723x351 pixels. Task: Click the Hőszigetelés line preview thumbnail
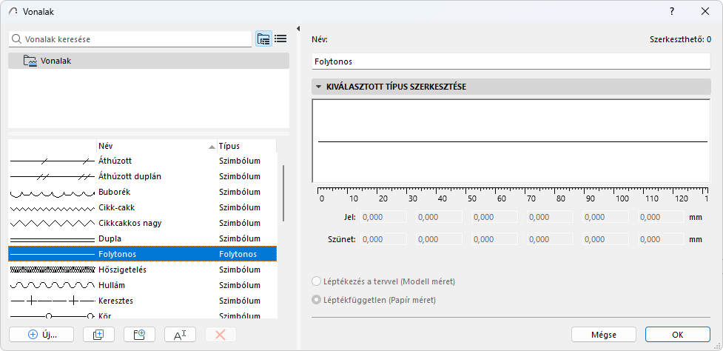click(x=52, y=270)
